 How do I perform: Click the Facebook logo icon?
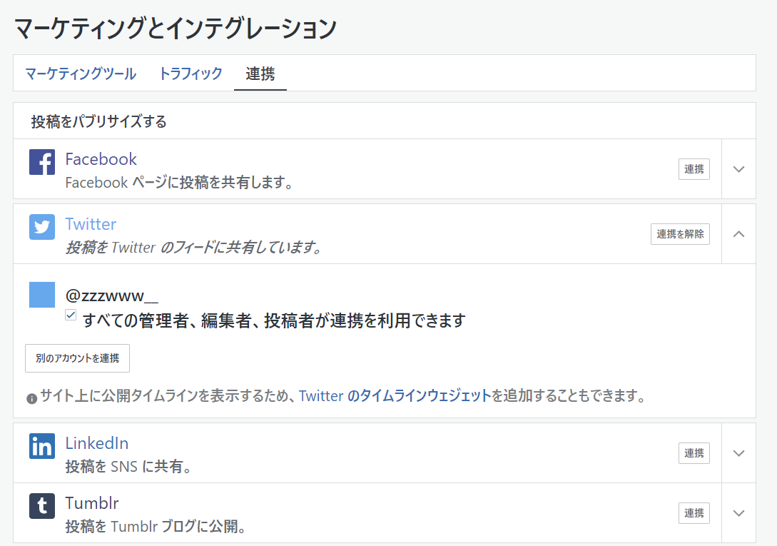(x=42, y=162)
